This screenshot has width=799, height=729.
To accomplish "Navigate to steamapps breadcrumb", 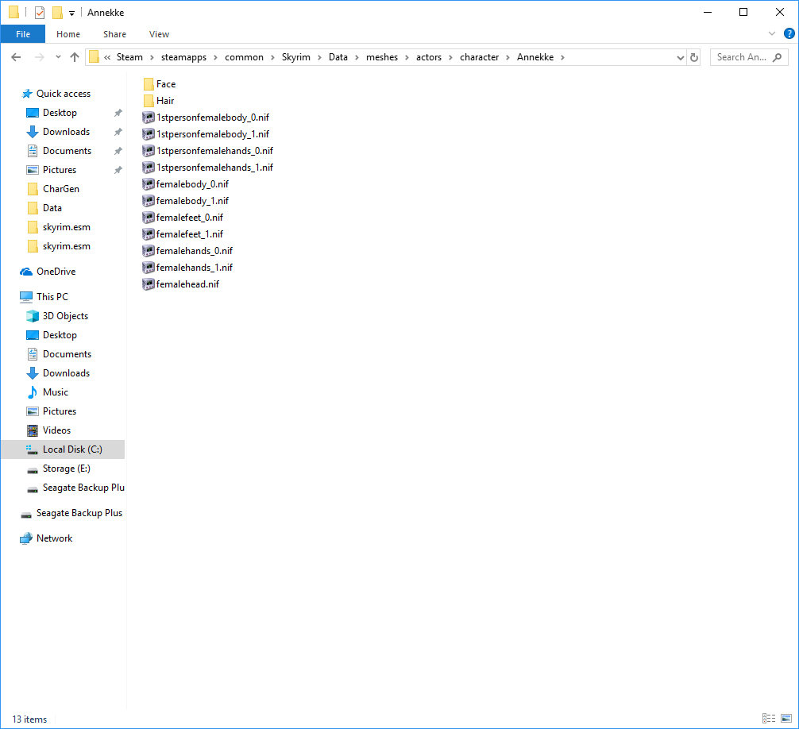I will pyautogui.click(x=184, y=57).
